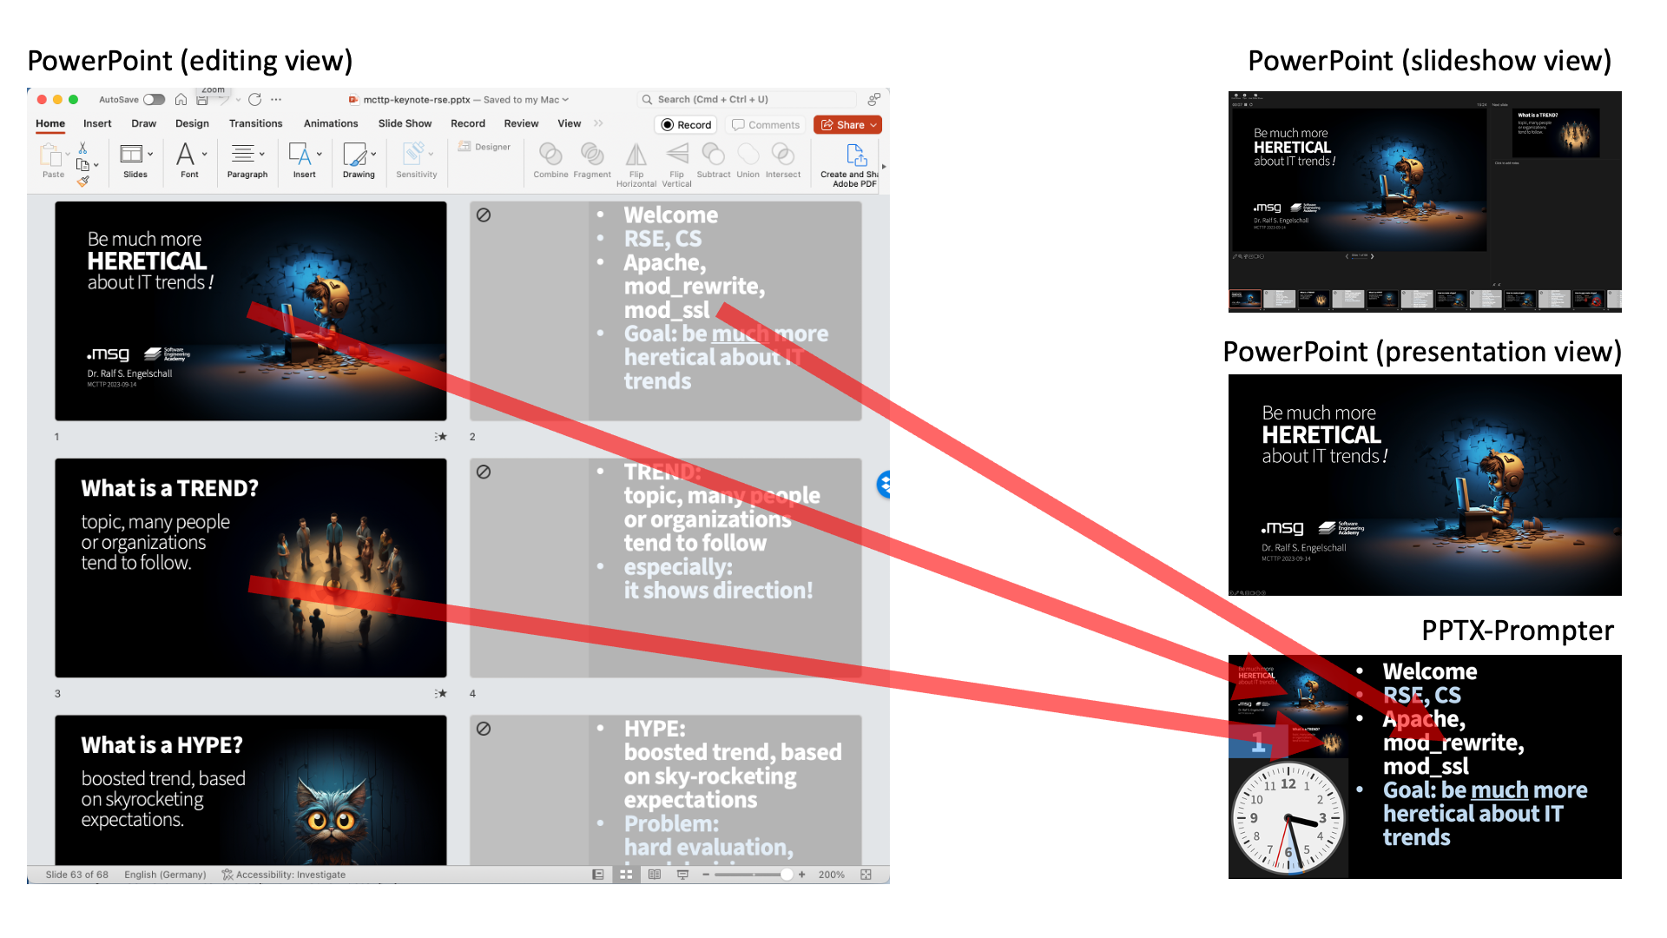Switch to the Slide Show tab
Screen dimensions: 1667x938
(x=405, y=123)
